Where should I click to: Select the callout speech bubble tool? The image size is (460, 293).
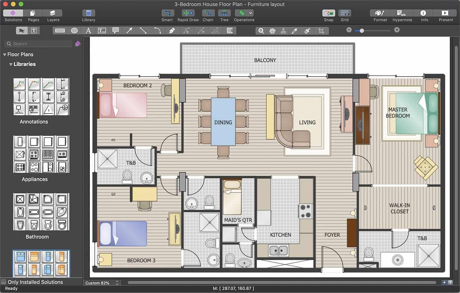pyautogui.click(x=116, y=31)
